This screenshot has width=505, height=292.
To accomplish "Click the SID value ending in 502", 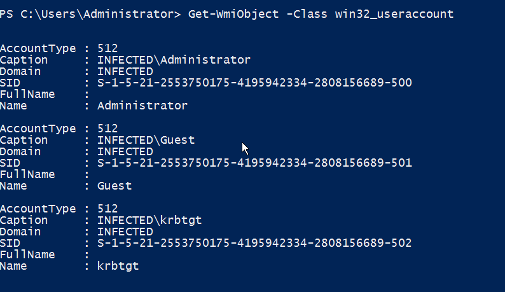I will [x=254, y=243].
